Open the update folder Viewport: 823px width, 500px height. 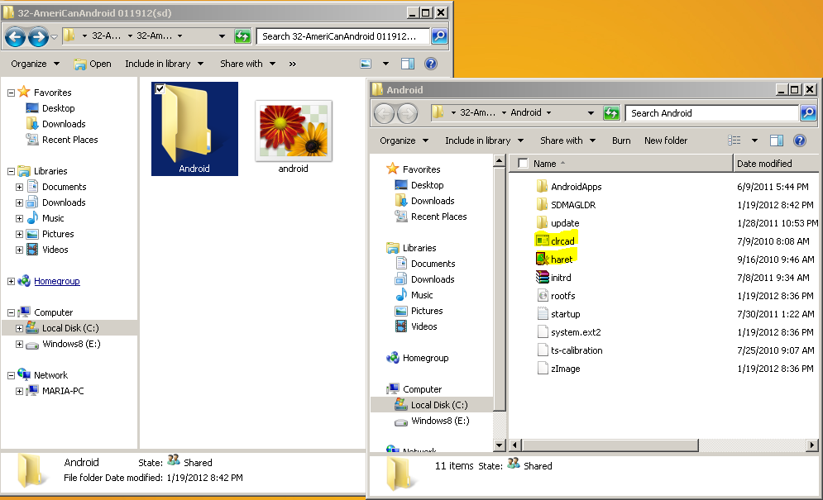pos(564,223)
